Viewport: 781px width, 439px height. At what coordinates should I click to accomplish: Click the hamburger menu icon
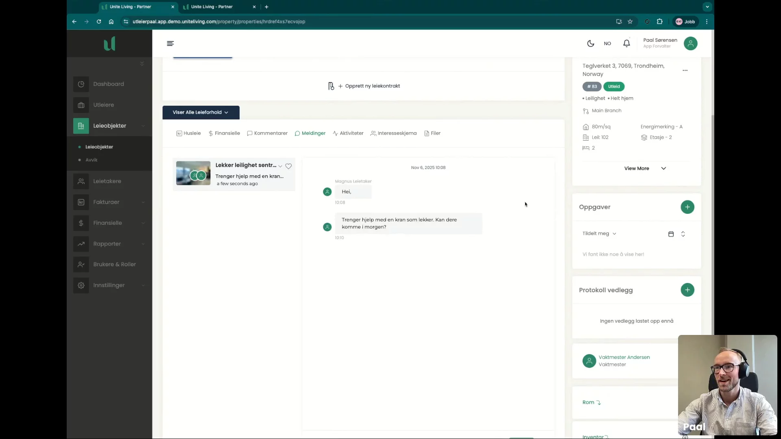(x=170, y=43)
